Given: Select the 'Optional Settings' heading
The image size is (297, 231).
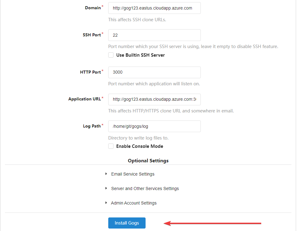Looking at the screenshot, I should click(x=148, y=160).
